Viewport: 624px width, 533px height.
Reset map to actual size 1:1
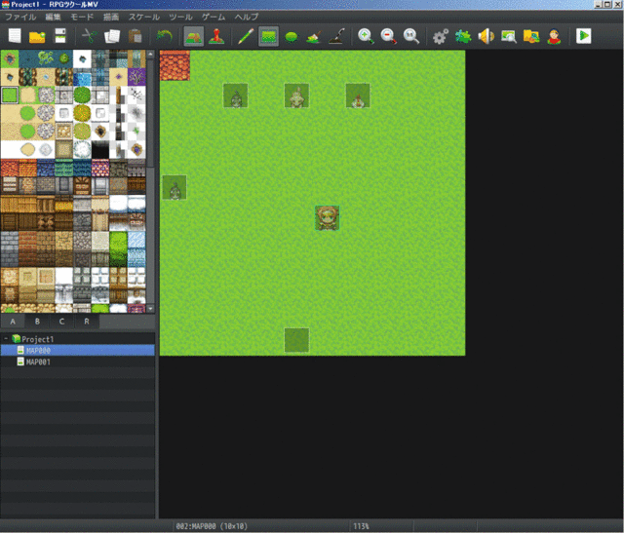click(411, 36)
